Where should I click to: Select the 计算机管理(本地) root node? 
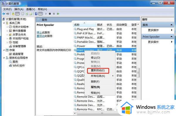click(16, 19)
